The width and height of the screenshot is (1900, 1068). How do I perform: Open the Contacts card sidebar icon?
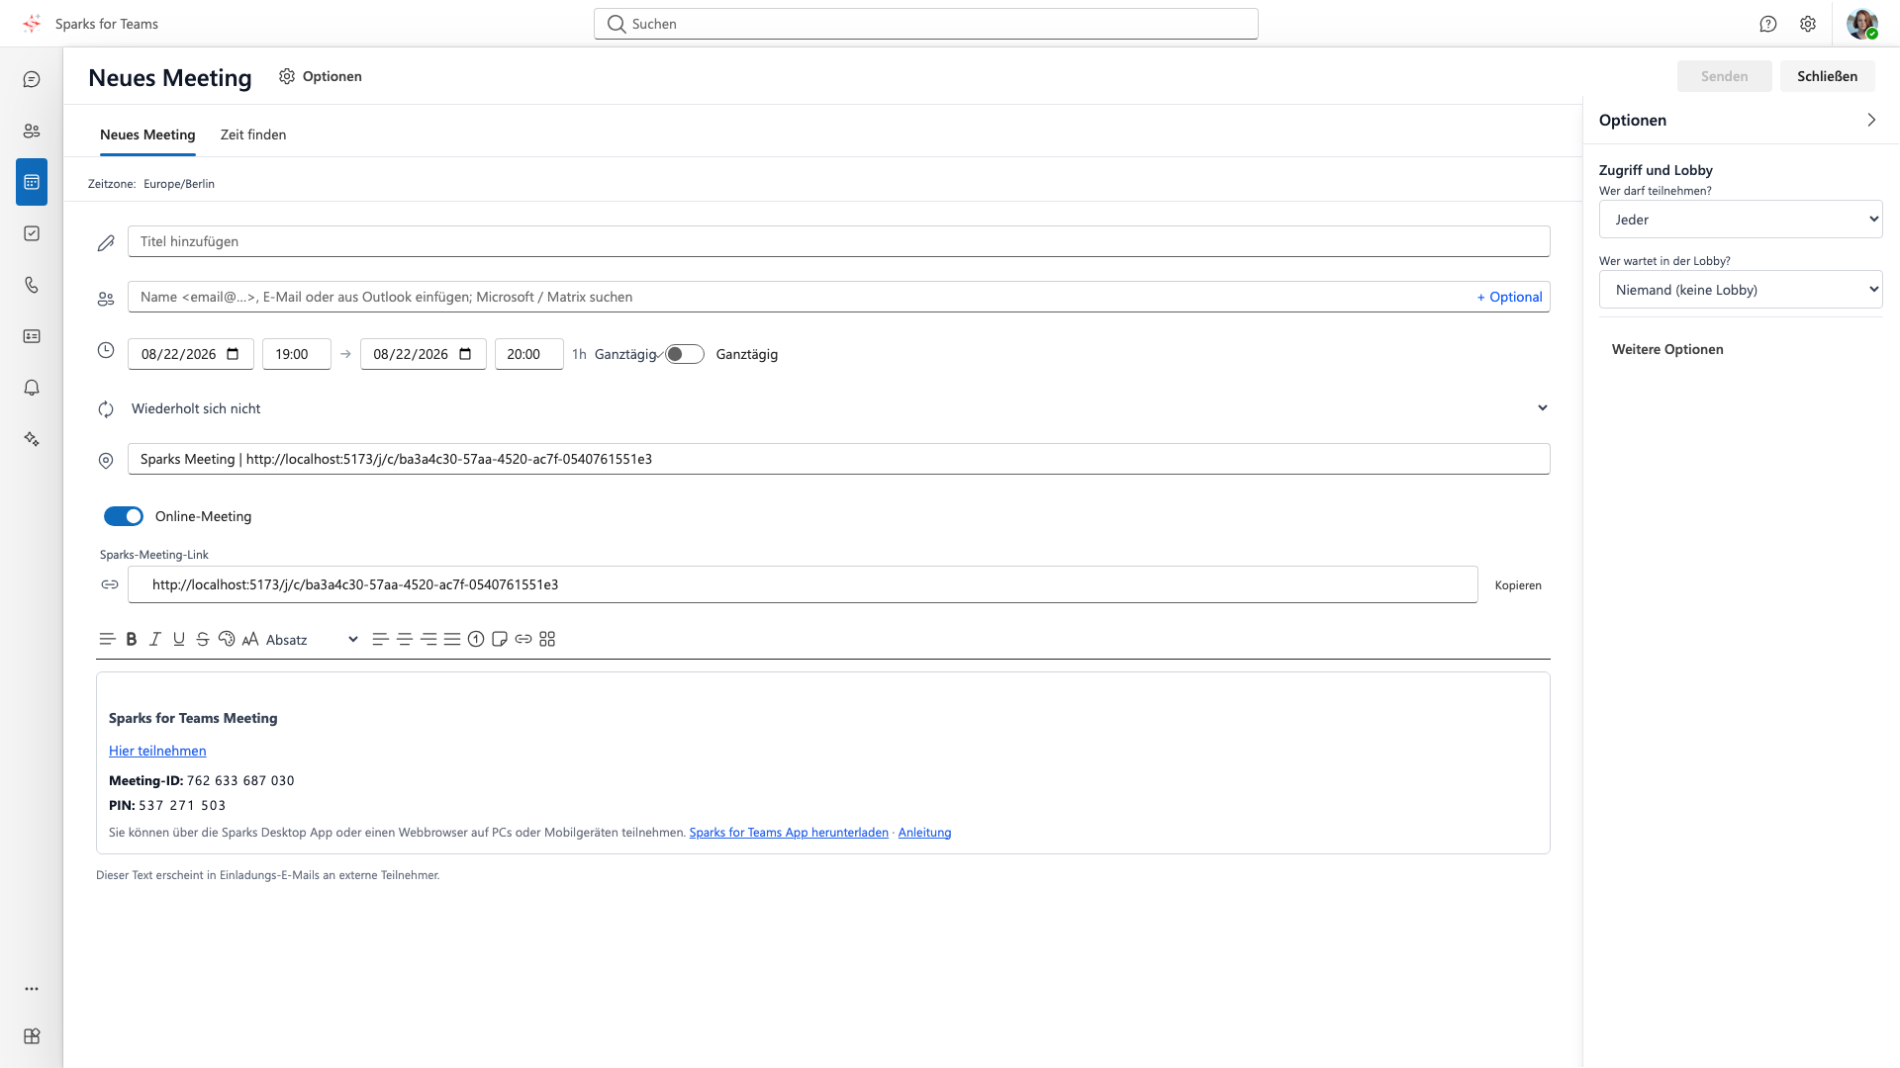(32, 336)
